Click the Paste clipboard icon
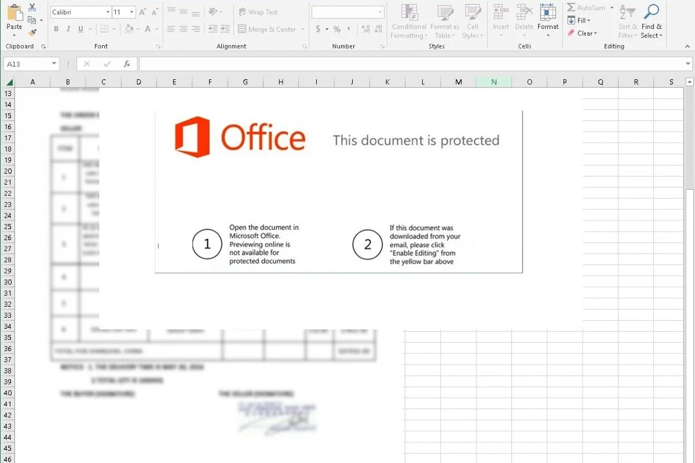 click(14, 12)
